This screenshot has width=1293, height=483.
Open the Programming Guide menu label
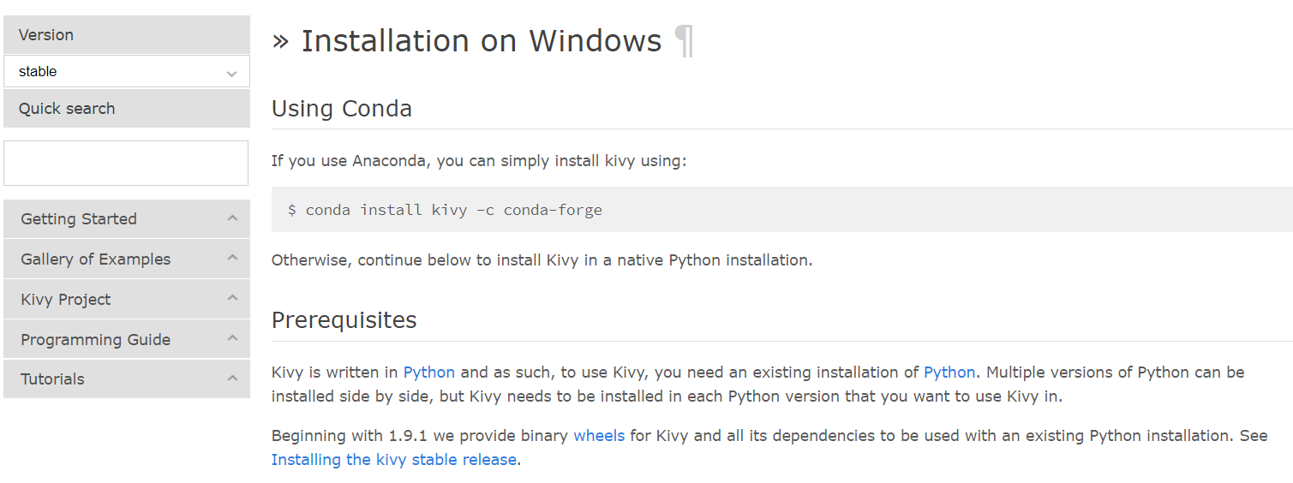(x=96, y=340)
